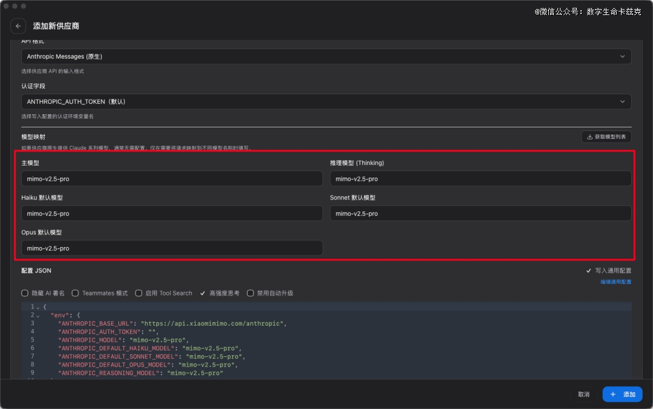This screenshot has width=653, height=409.
Task: Open the 编辑通用配置 link
Action: point(616,282)
